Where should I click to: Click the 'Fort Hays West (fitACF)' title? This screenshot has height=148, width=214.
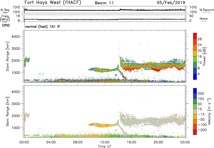pyautogui.click(x=53, y=3)
